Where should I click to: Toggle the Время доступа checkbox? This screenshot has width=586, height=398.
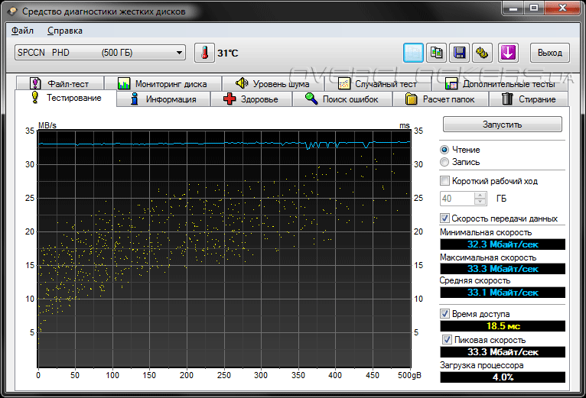point(445,314)
